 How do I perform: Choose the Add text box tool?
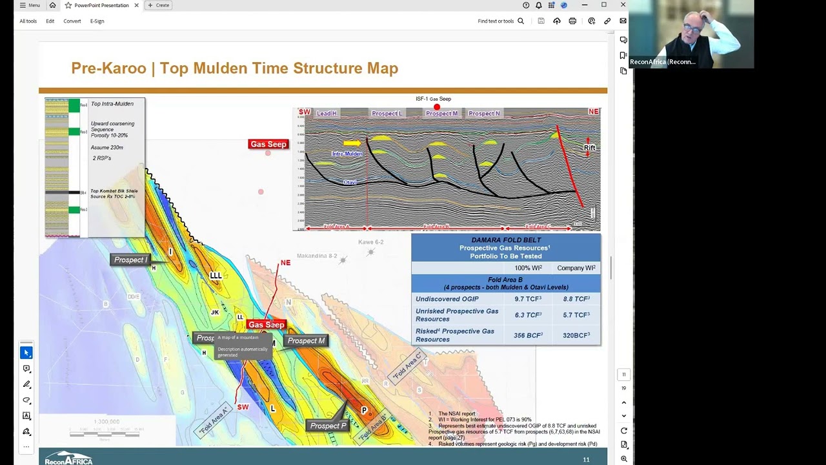click(26, 416)
